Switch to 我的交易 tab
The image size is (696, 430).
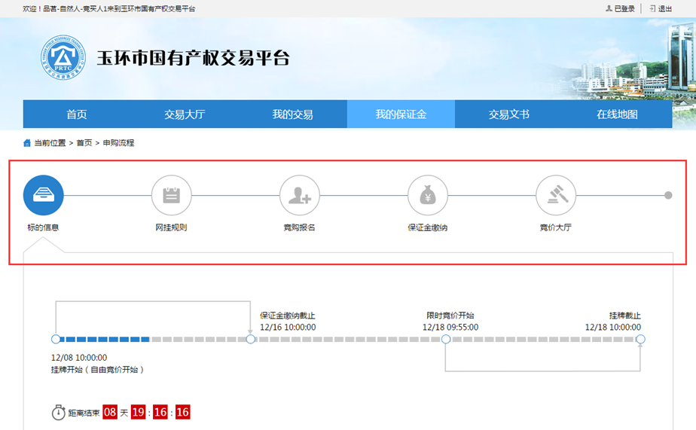(292, 114)
